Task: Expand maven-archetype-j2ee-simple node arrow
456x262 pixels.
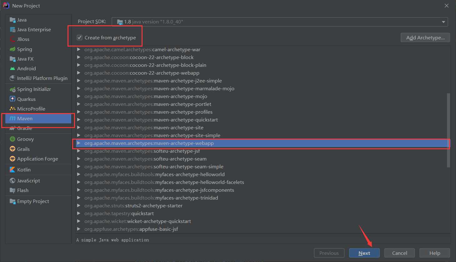Action: pyautogui.click(x=79, y=81)
